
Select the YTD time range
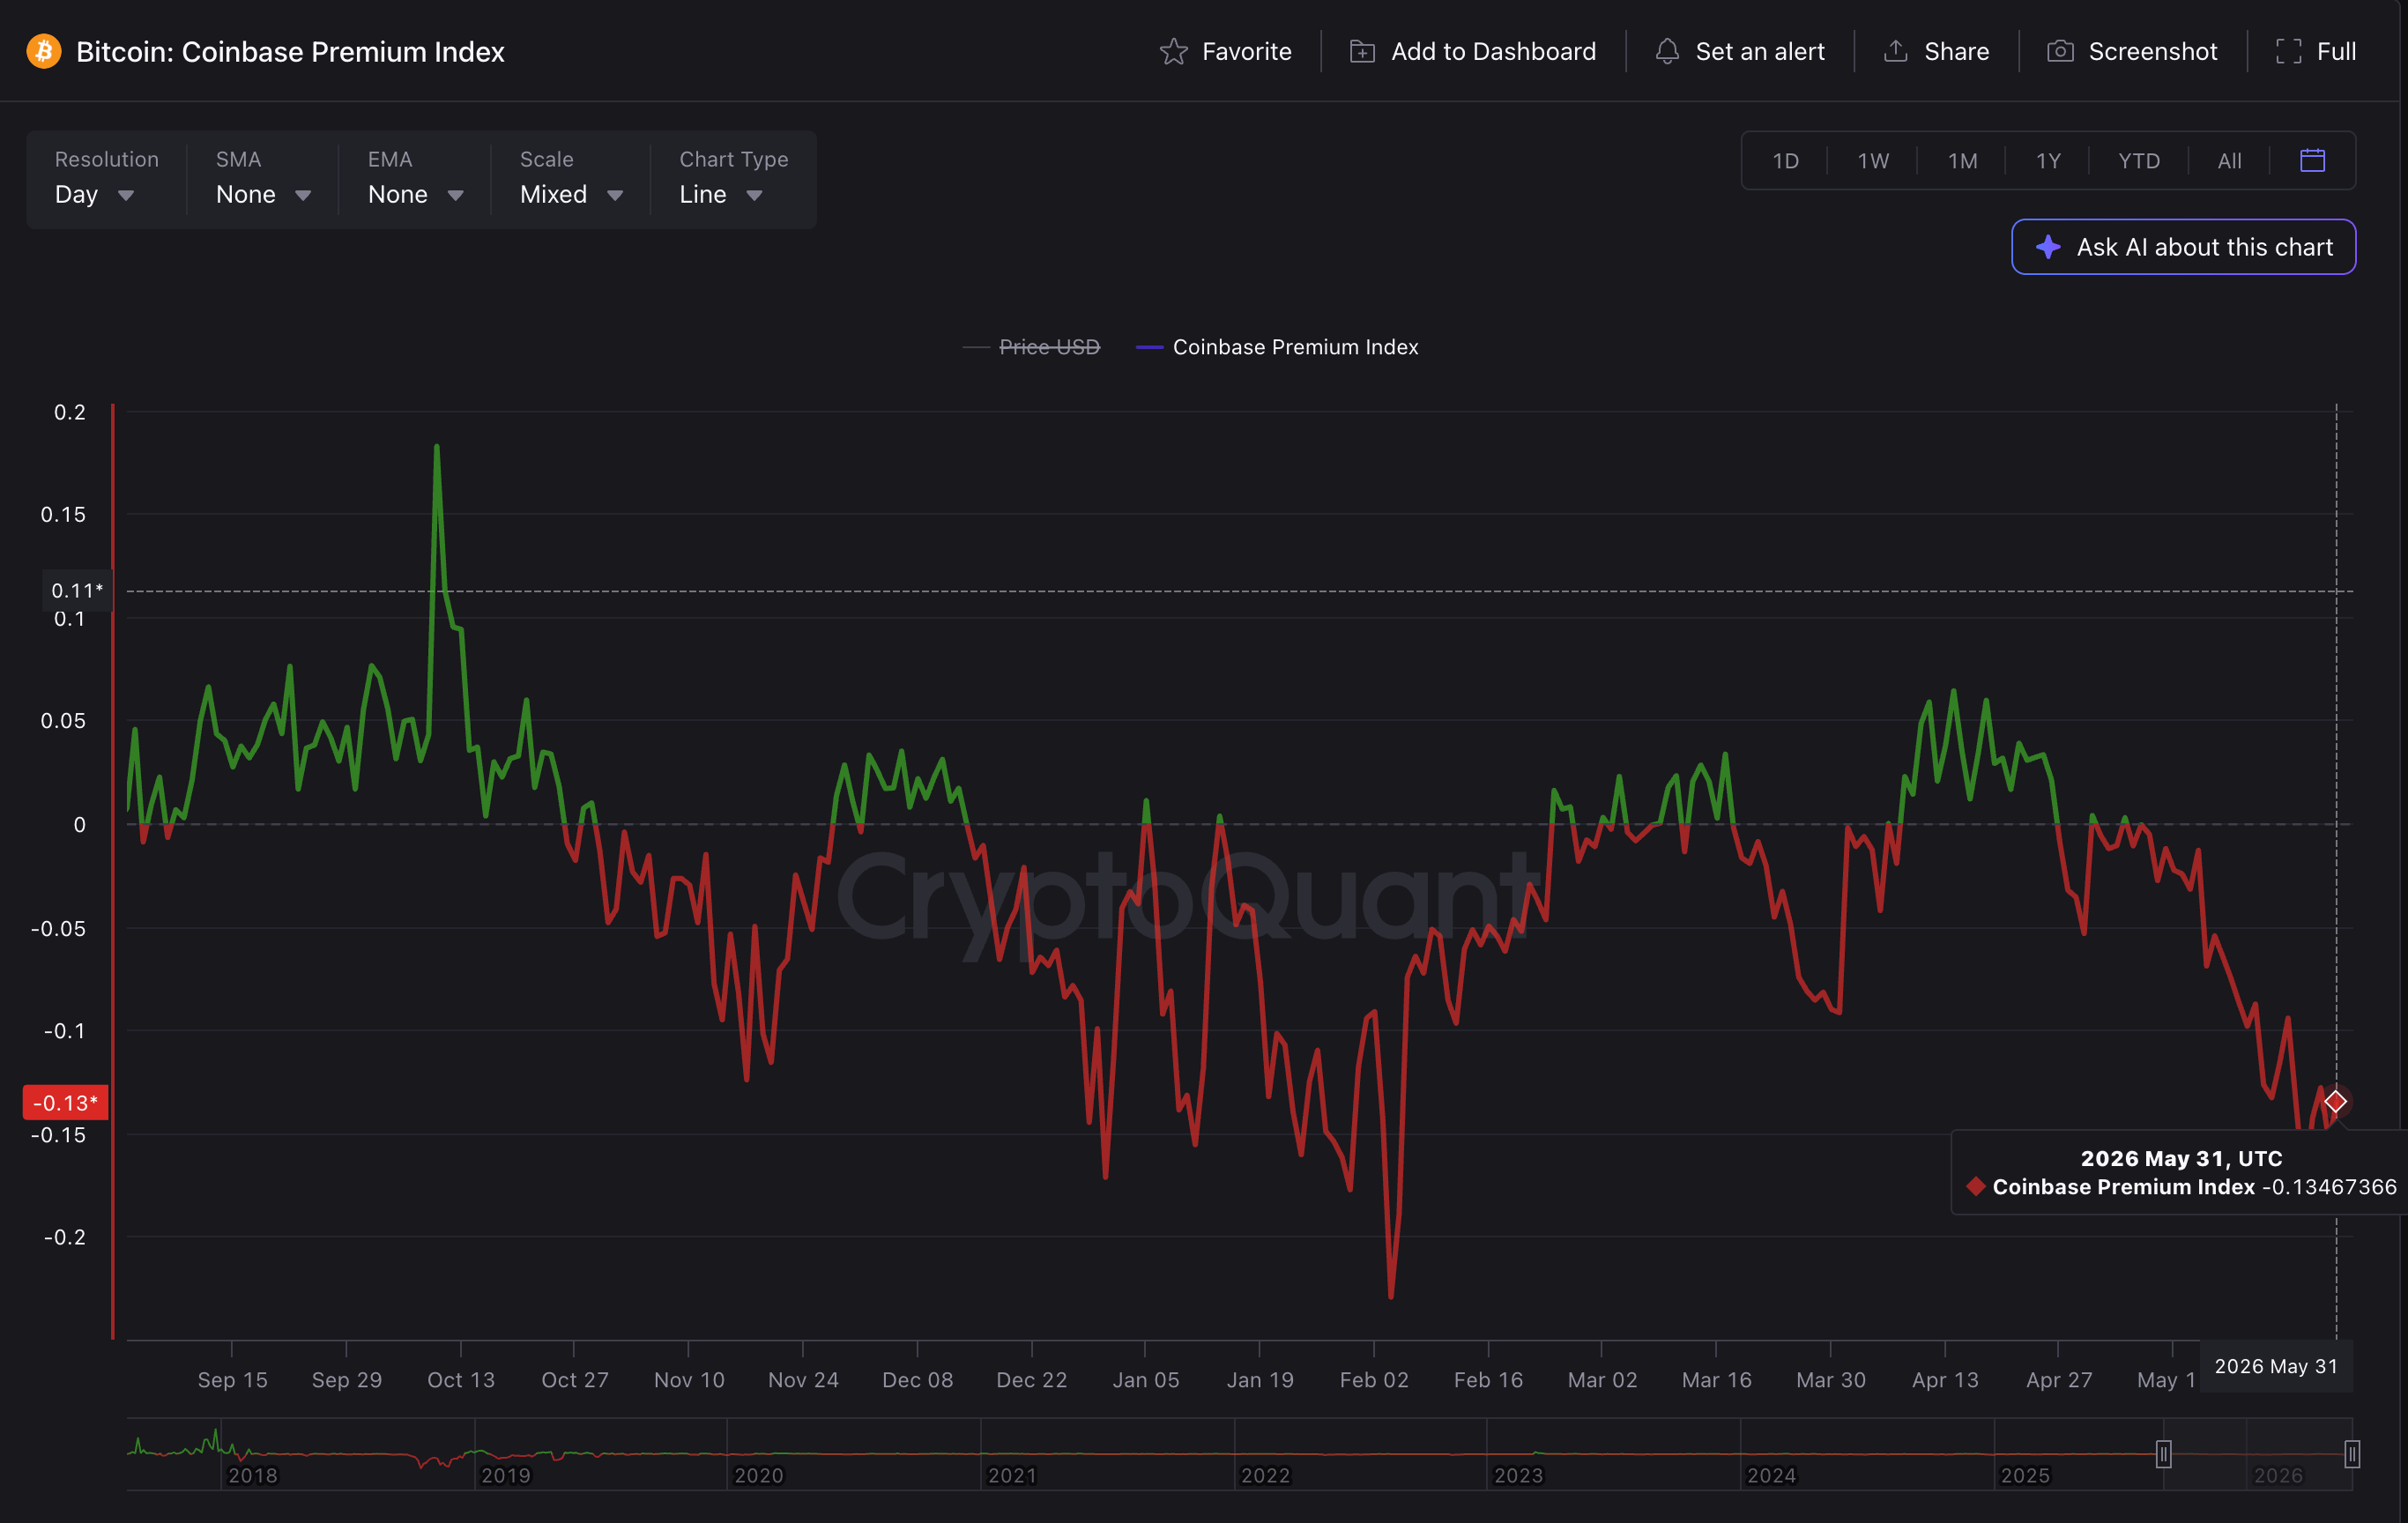(x=2139, y=161)
